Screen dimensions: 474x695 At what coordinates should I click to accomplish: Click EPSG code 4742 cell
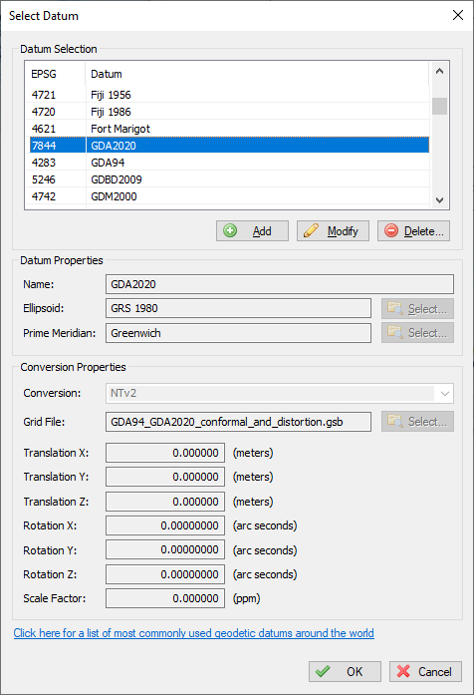point(57,195)
